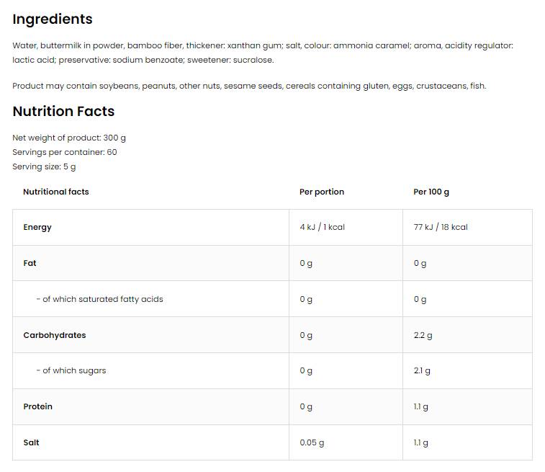Select the '4 kJ / 1 kcal' value

point(323,227)
